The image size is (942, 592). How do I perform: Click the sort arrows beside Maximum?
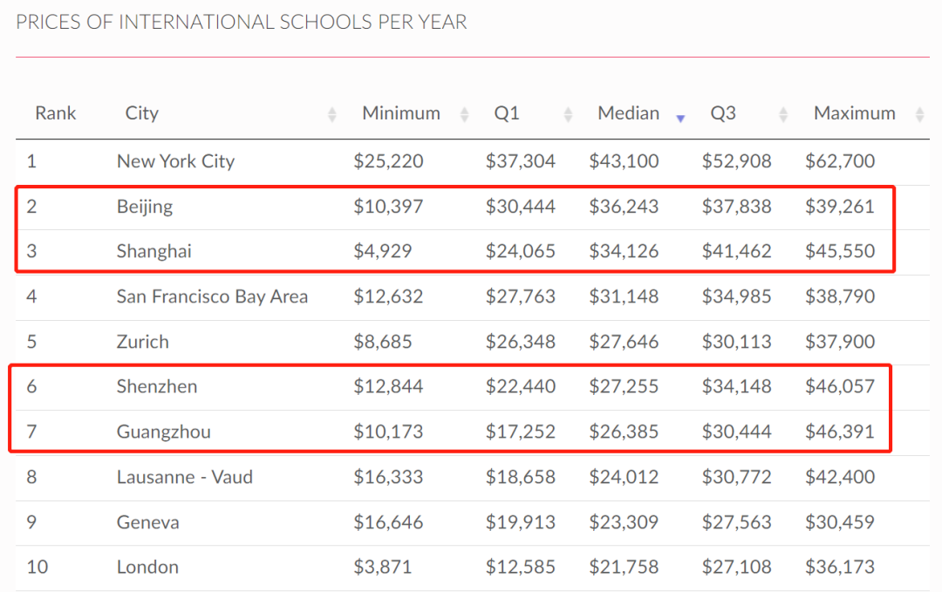click(919, 114)
